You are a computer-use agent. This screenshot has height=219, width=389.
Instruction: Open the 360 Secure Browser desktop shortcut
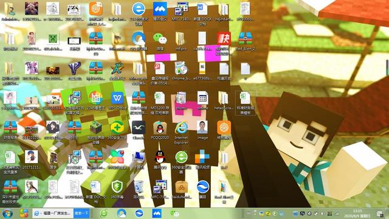coord(181,157)
